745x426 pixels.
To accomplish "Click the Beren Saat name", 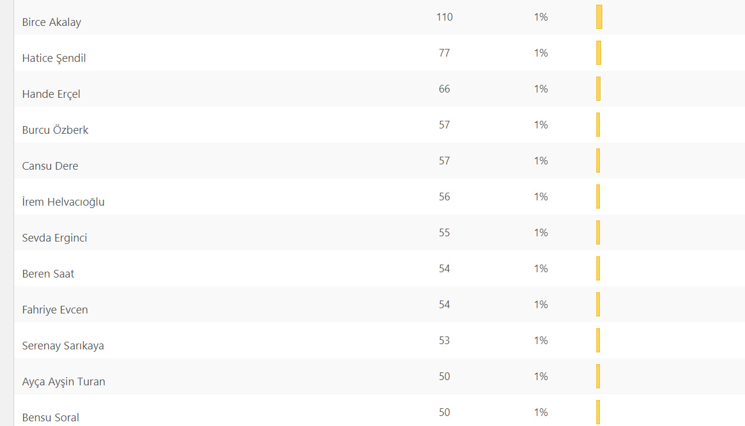I will (48, 274).
